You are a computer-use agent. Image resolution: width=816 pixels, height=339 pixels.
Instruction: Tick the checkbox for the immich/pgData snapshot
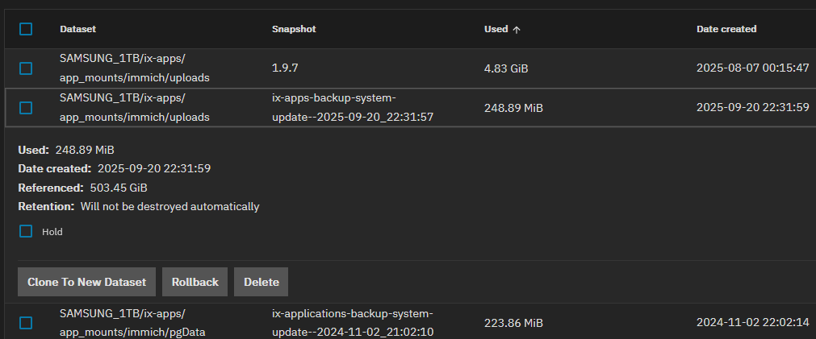click(x=26, y=323)
